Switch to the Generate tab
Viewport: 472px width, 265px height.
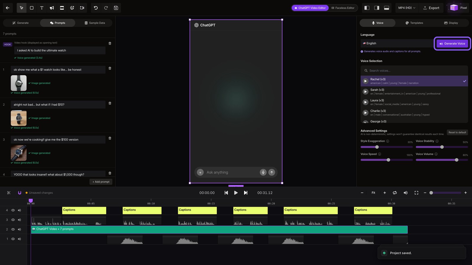pyautogui.click(x=21, y=23)
